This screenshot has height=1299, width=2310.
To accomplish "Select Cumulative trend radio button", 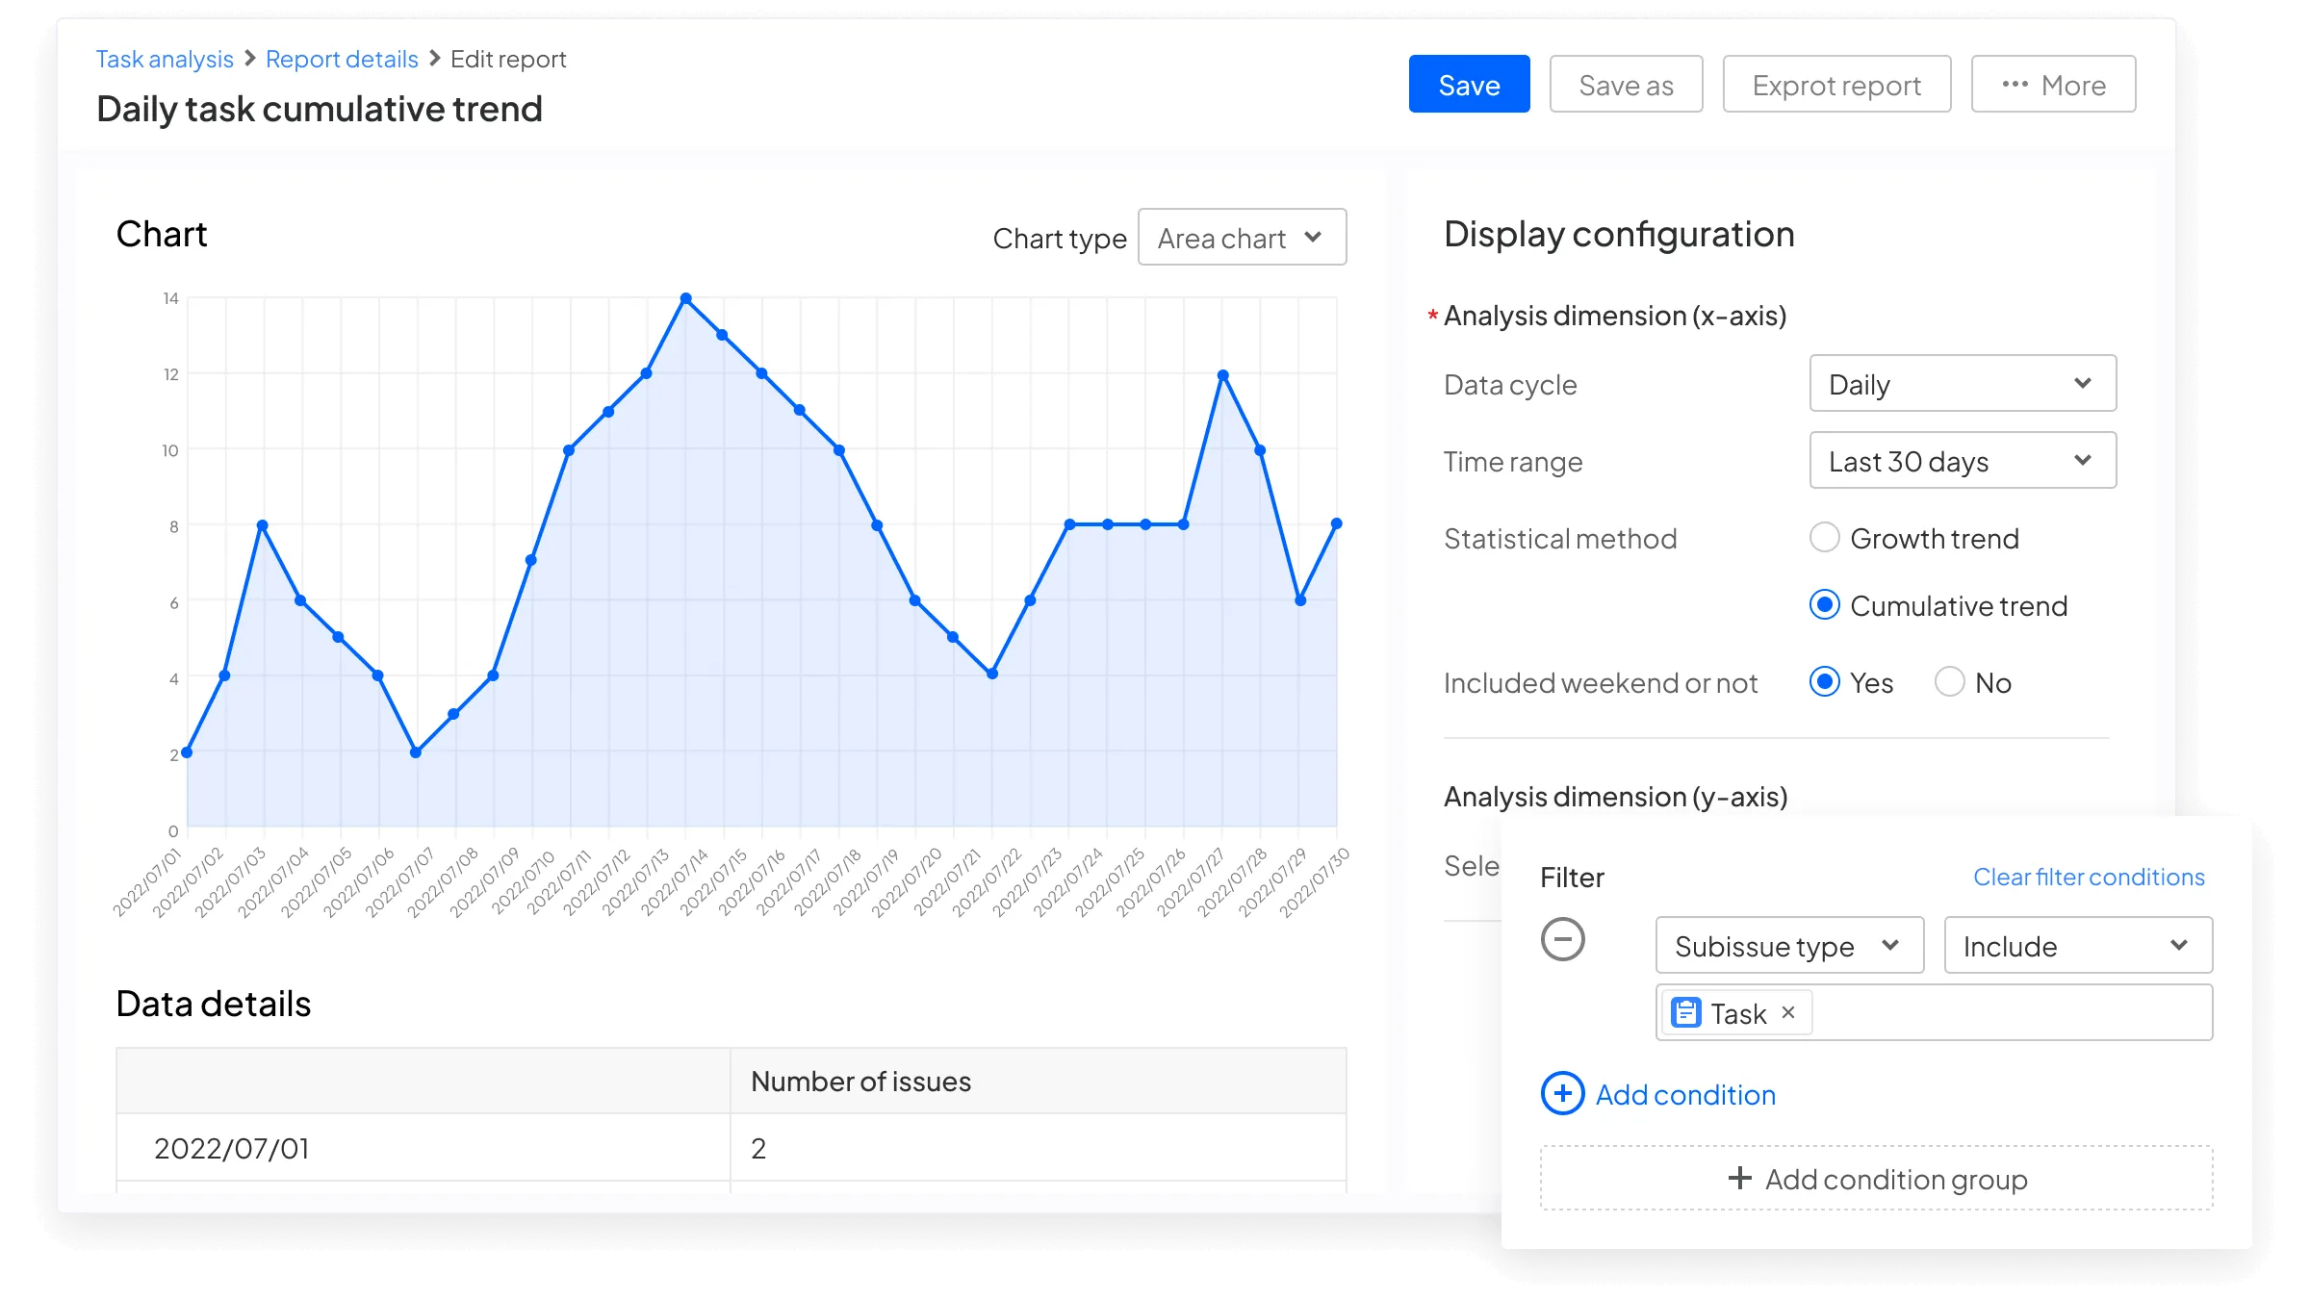I will point(1825,604).
